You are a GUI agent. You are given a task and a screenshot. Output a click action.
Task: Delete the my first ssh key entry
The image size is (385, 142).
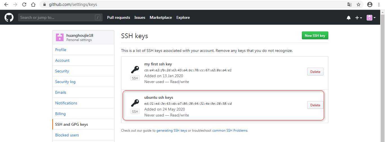pyautogui.click(x=315, y=72)
